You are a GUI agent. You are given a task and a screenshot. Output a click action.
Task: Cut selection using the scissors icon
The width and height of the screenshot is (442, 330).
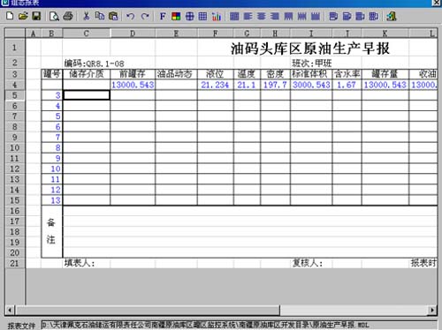[x=87, y=16]
